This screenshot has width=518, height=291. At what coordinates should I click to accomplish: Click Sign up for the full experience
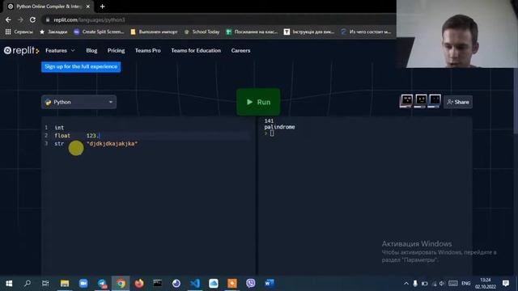pos(81,66)
